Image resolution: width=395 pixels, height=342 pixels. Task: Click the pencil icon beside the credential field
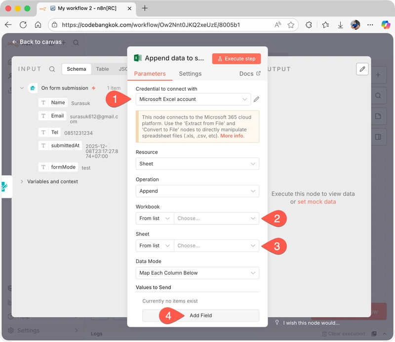coord(256,99)
